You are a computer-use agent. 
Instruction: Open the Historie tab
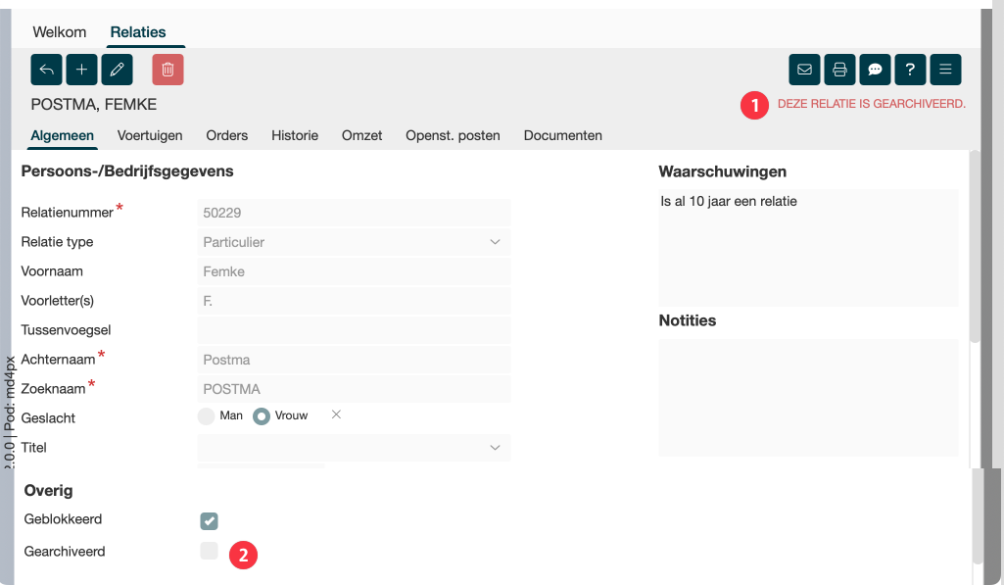pyautogui.click(x=295, y=135)
